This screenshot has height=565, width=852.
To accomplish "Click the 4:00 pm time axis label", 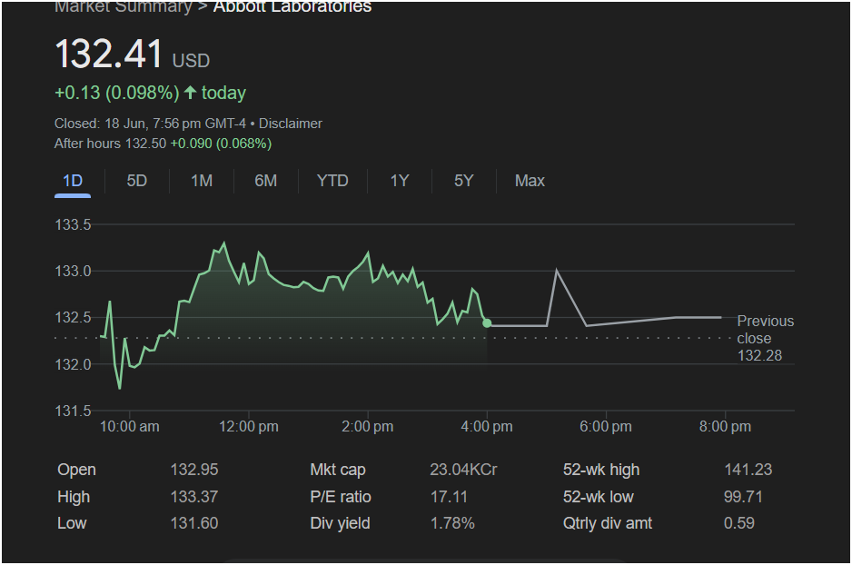I will (486, 426).
